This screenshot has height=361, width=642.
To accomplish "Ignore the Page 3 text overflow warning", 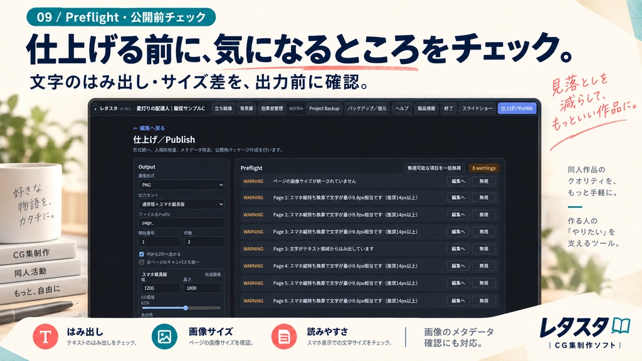I will point(484,249).
